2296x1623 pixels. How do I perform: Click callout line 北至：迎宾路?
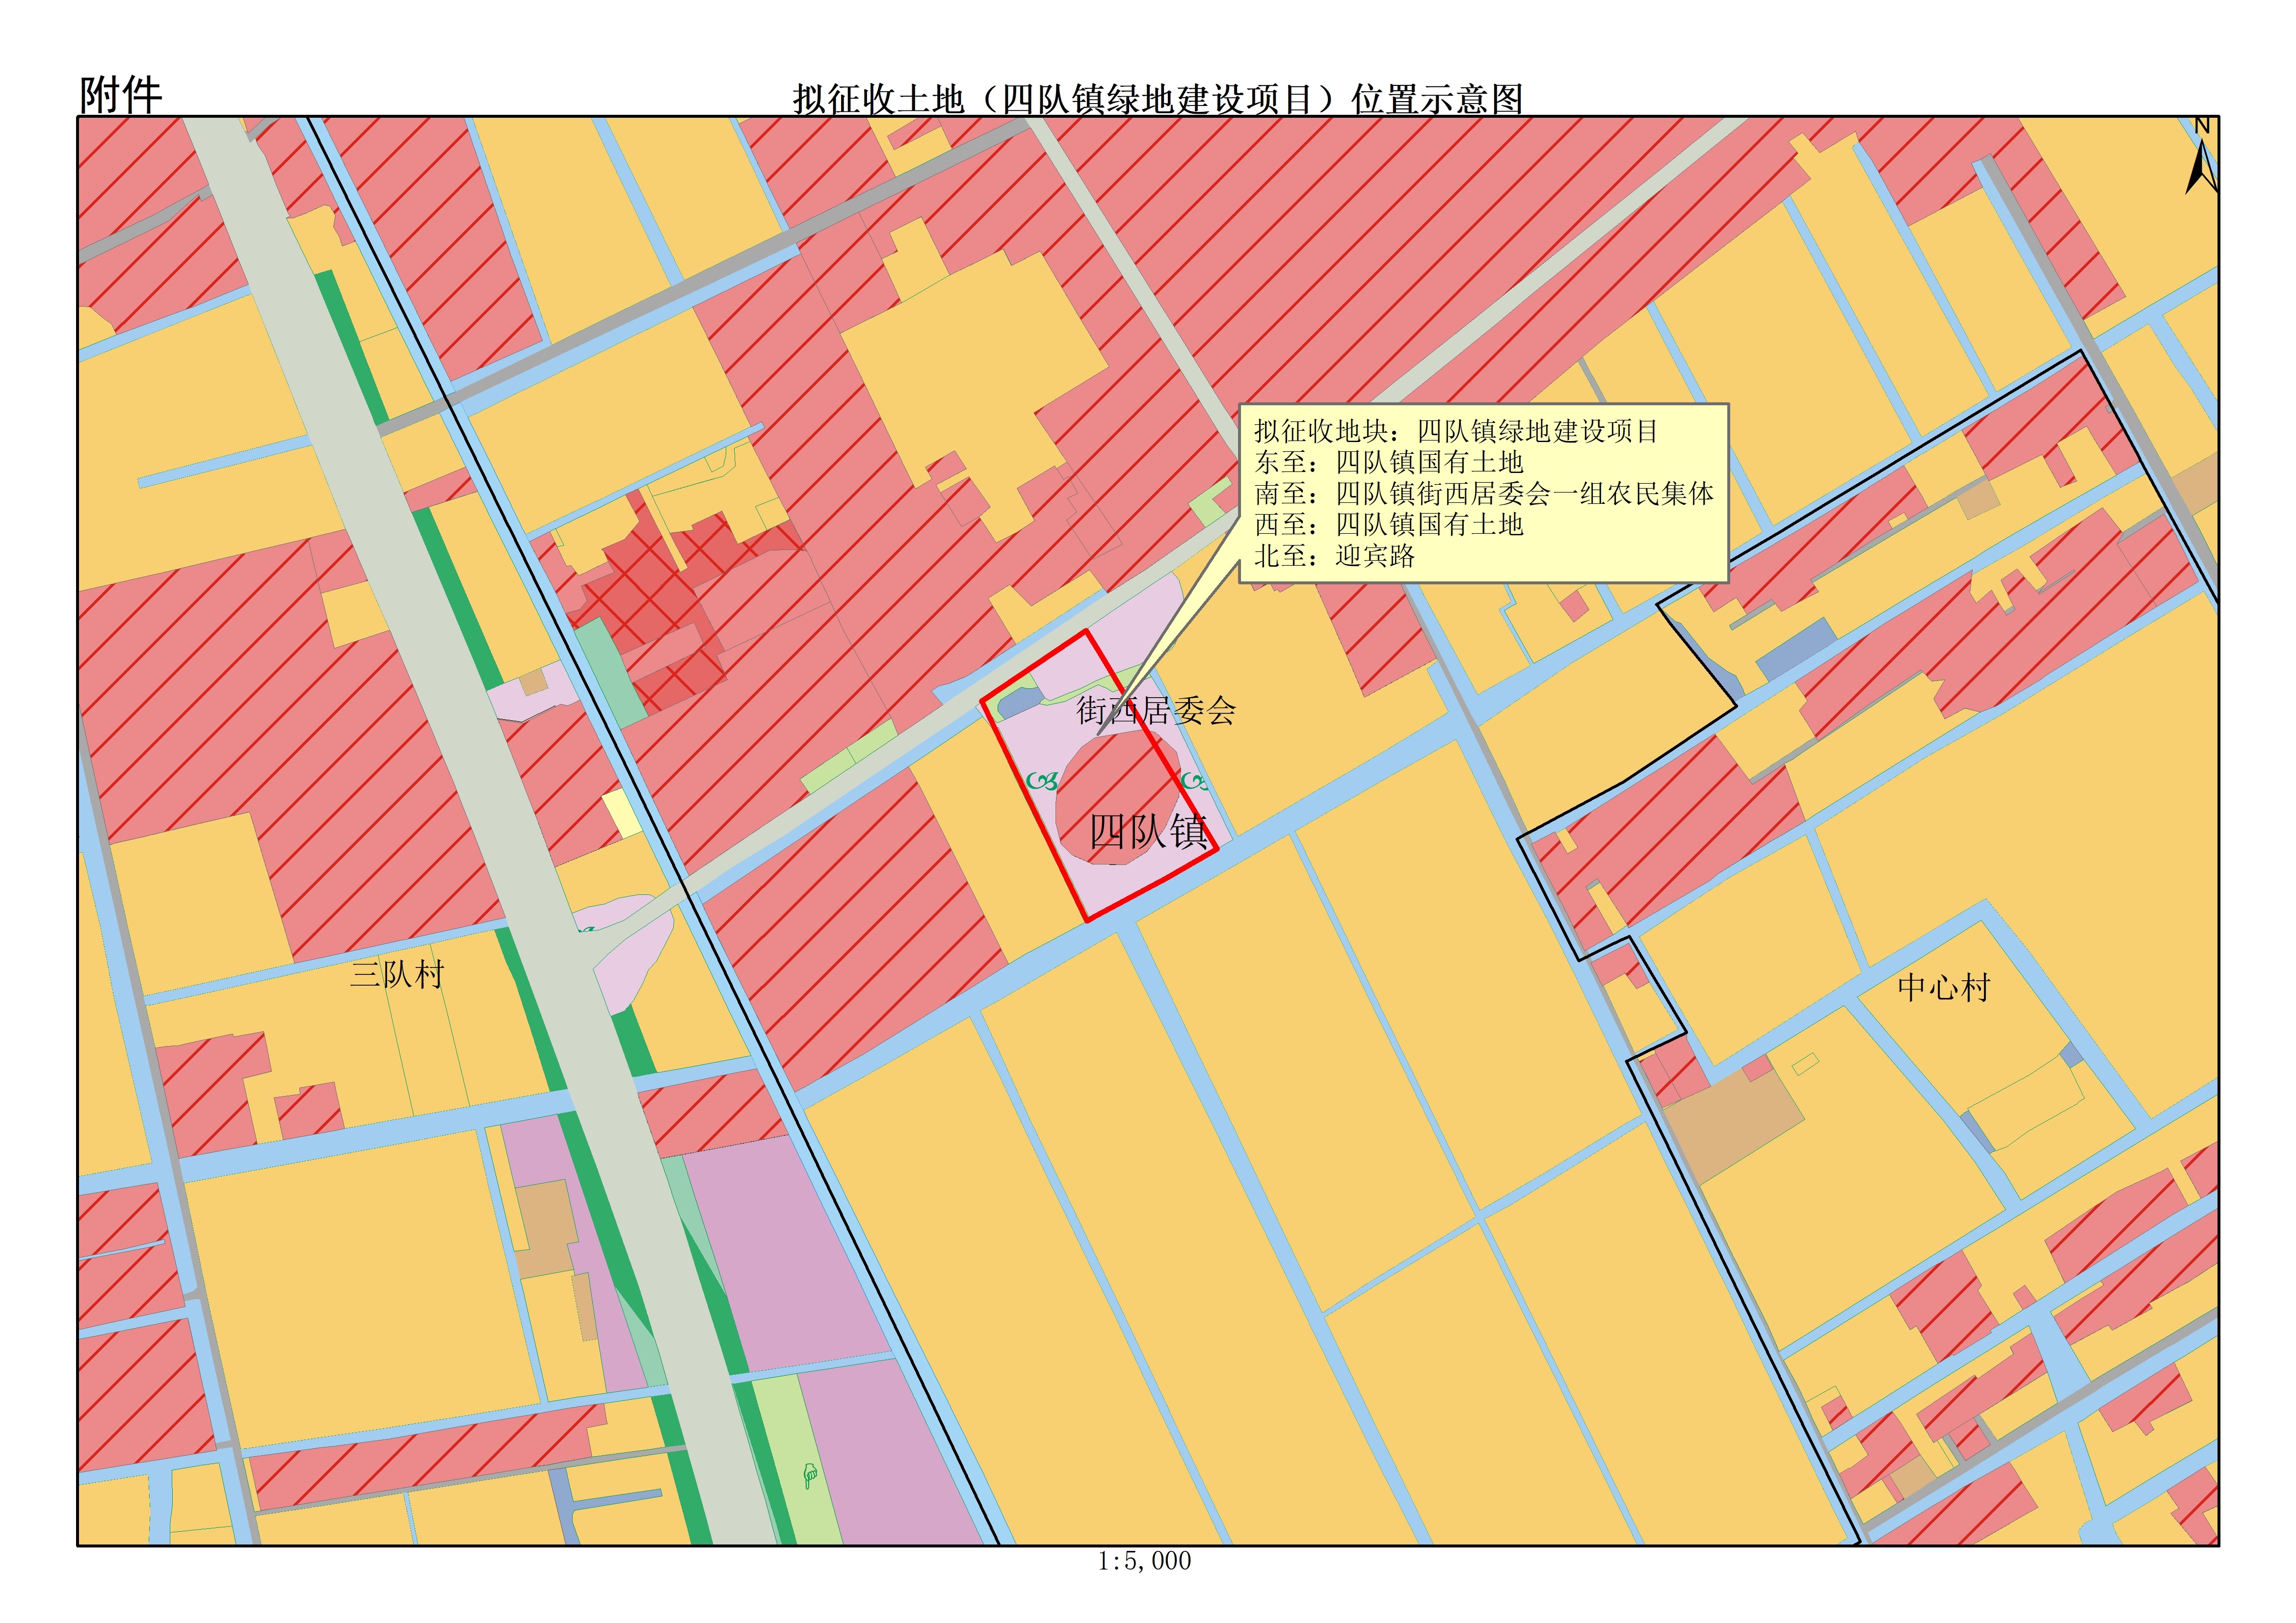coord(1334,556)
